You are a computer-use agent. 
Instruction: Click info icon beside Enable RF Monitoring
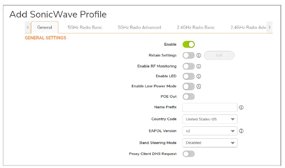click(198, 67)
